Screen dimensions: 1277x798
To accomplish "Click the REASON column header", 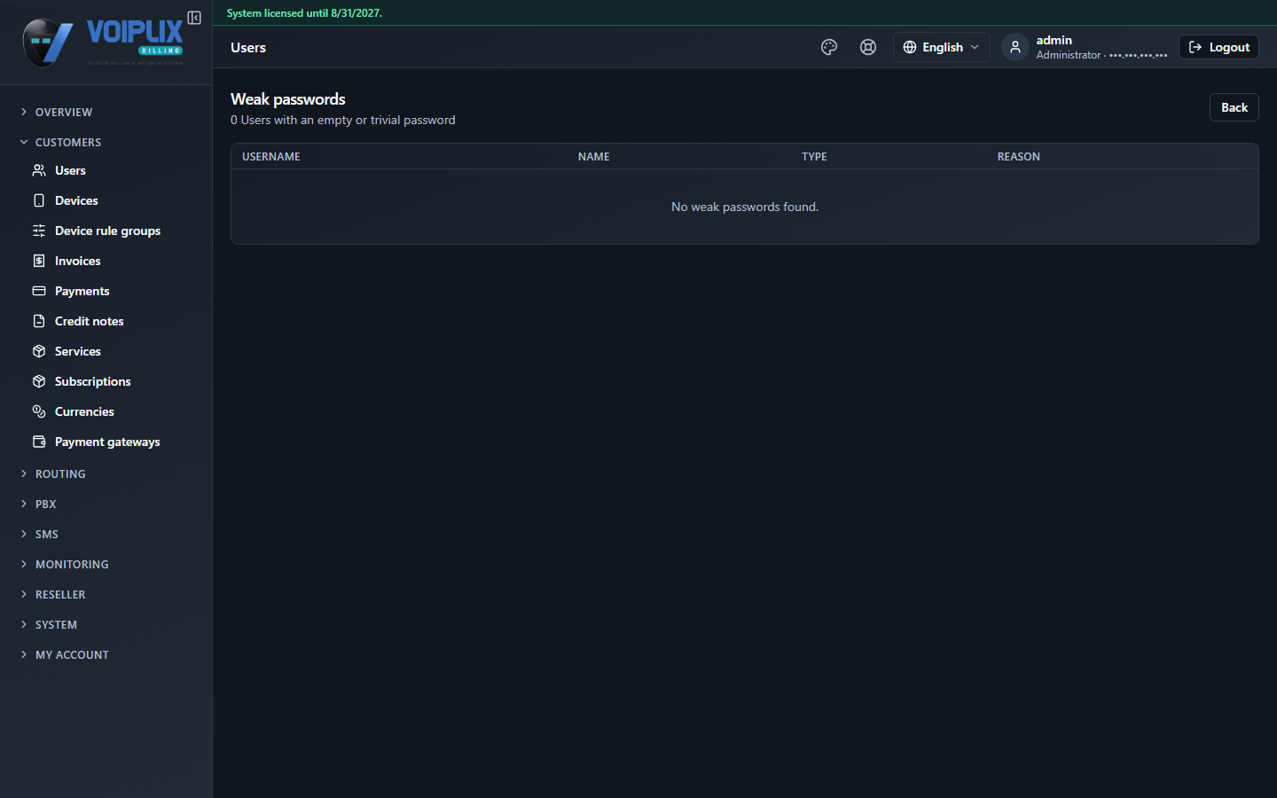I will (x=1018, y=157).
